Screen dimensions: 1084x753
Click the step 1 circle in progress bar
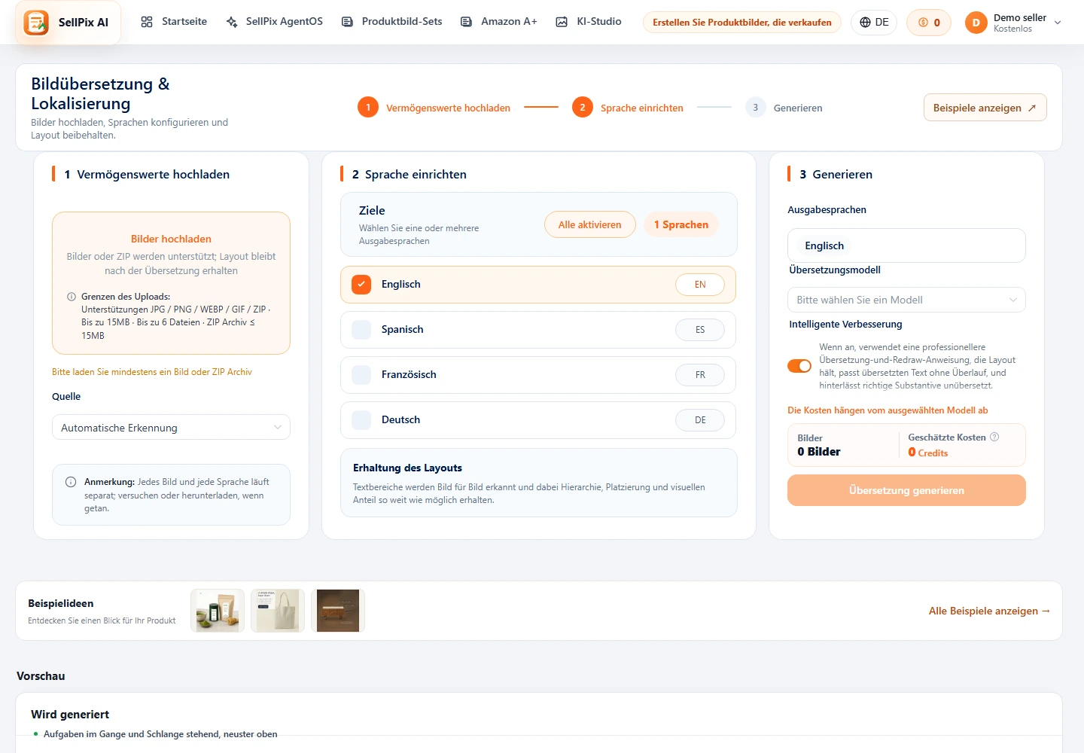click(368, 108)
